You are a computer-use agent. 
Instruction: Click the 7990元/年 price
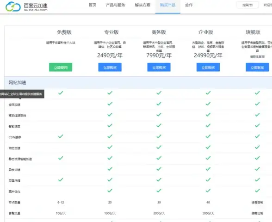pyautogui.click(x=159, y=55)
